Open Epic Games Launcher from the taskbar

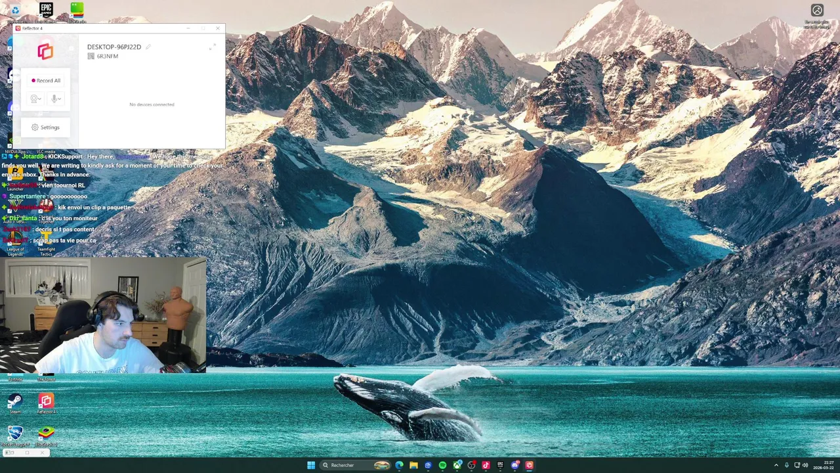[x=500, y=465]
